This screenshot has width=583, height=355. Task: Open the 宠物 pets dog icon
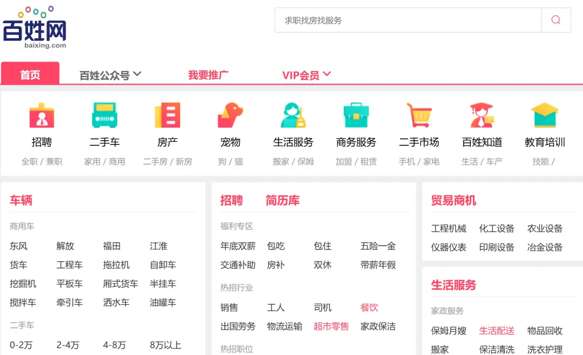click(231, 114)
